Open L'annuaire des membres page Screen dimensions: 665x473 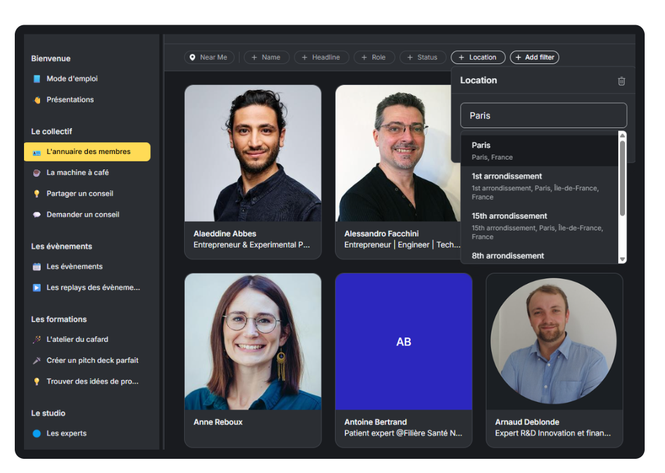pos(87,152)
